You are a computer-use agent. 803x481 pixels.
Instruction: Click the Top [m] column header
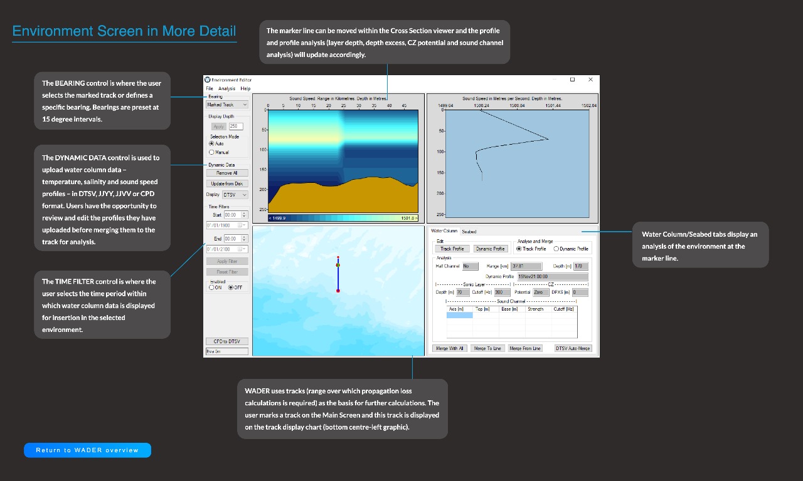pos(486,309)
